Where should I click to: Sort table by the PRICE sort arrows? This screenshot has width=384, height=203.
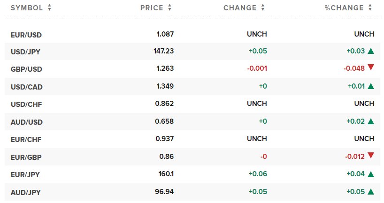(x=169, y=8)
